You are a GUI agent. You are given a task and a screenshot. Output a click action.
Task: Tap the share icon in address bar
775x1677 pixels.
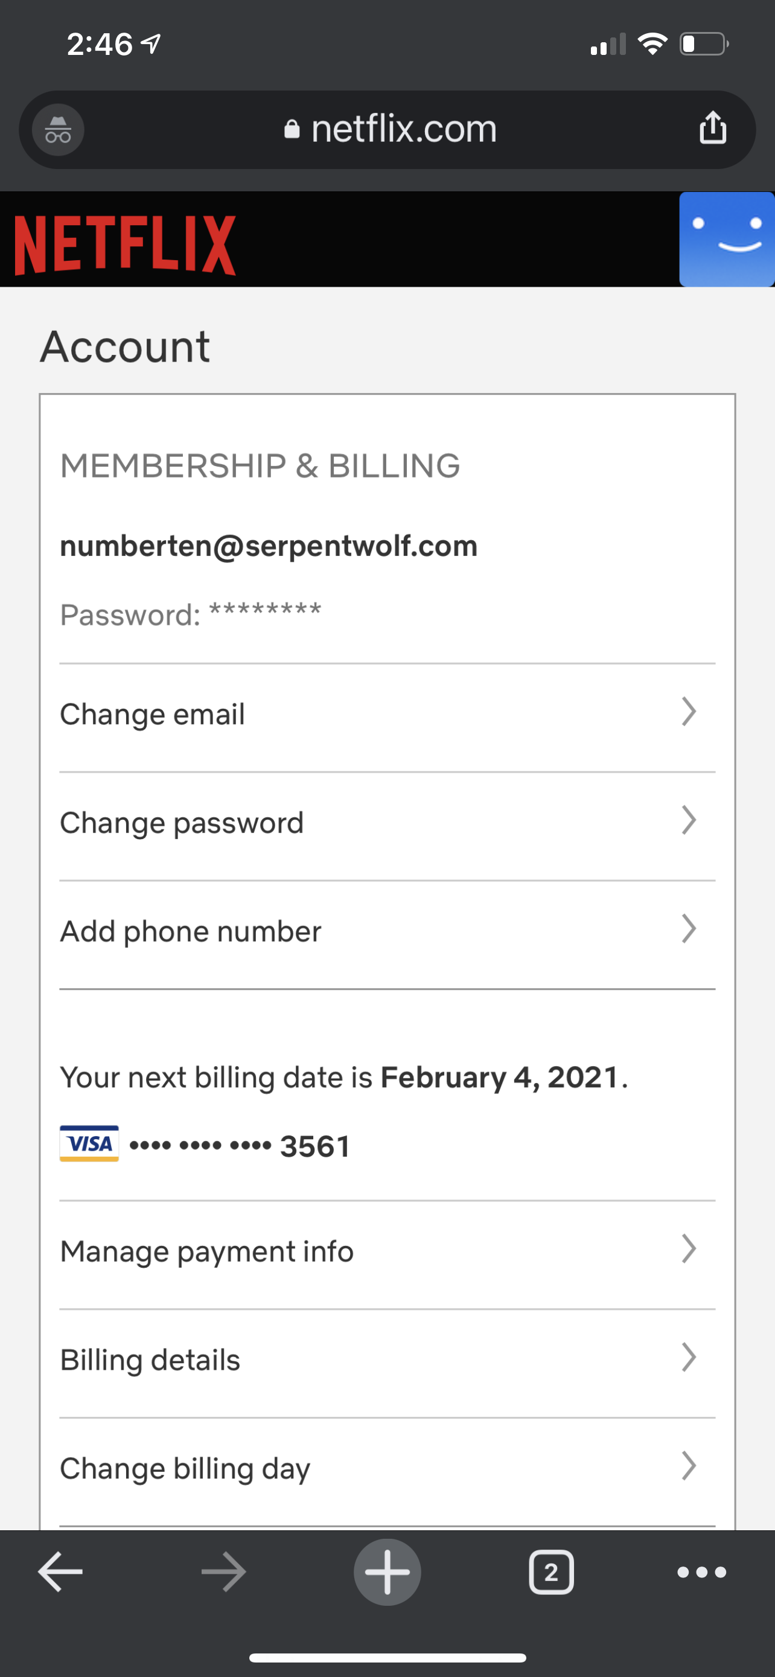[713, 127]
